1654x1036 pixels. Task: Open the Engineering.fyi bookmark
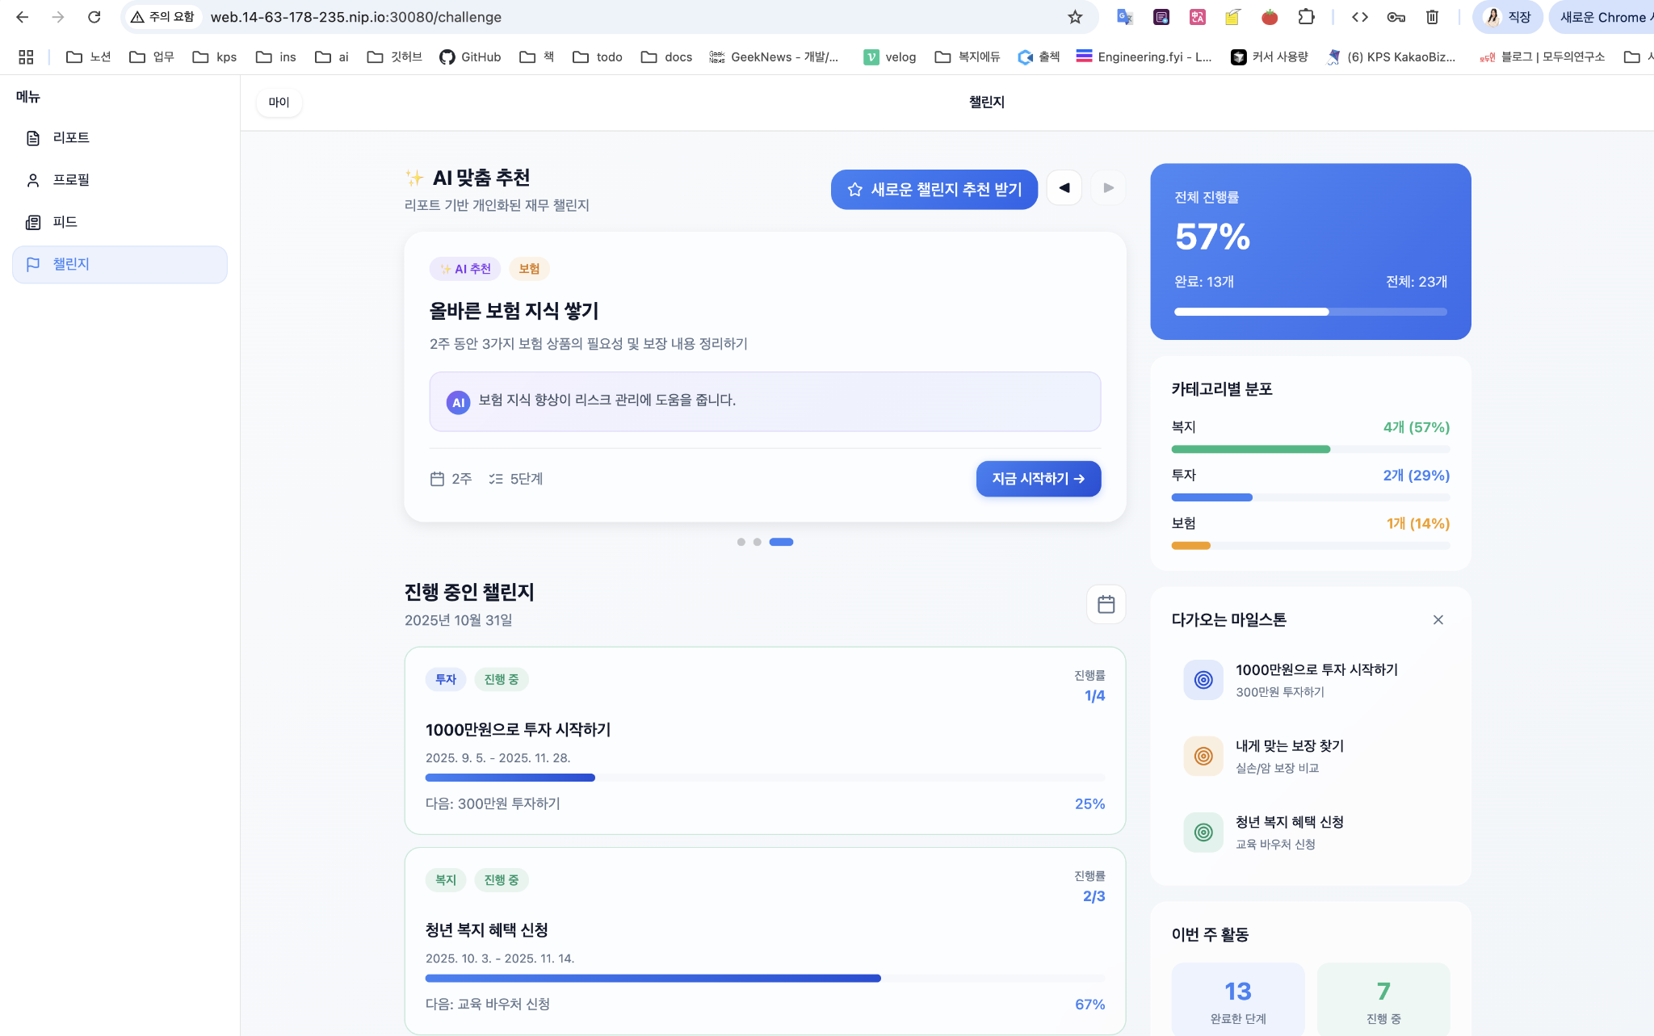click(x=1144, y=57)
